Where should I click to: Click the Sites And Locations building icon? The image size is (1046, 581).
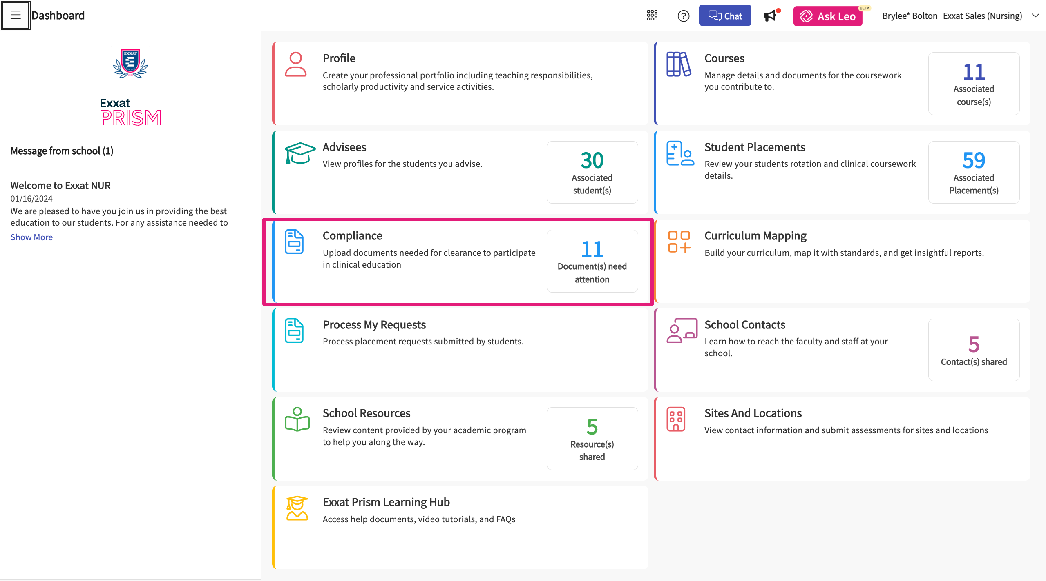coord(676,419)
